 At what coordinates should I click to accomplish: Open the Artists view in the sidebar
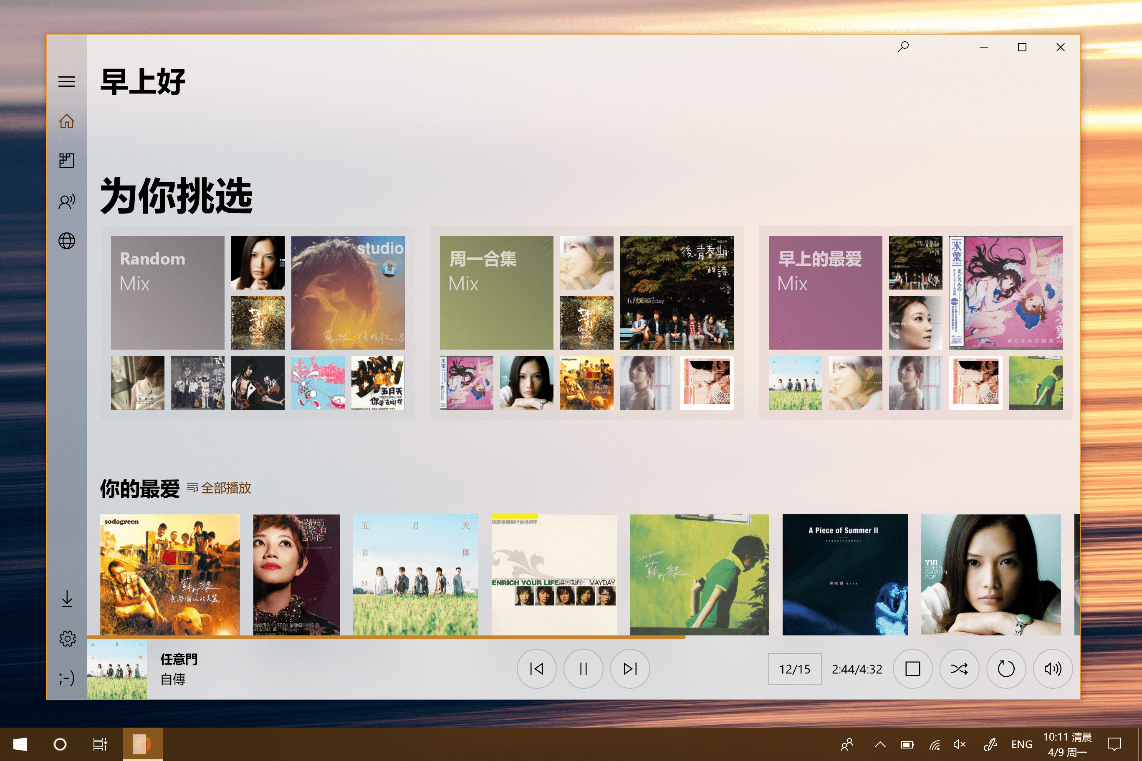pyautogui.click(x=66, y=201)
